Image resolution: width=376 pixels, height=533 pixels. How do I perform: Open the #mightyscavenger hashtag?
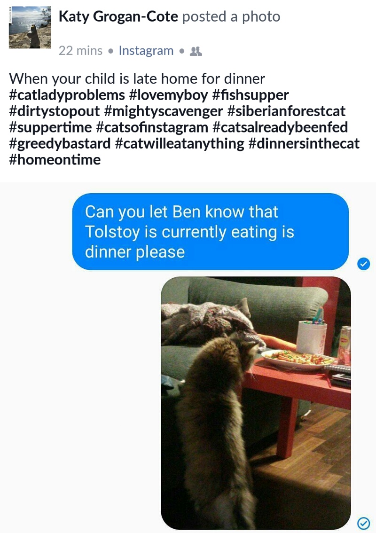click(164, 111)
